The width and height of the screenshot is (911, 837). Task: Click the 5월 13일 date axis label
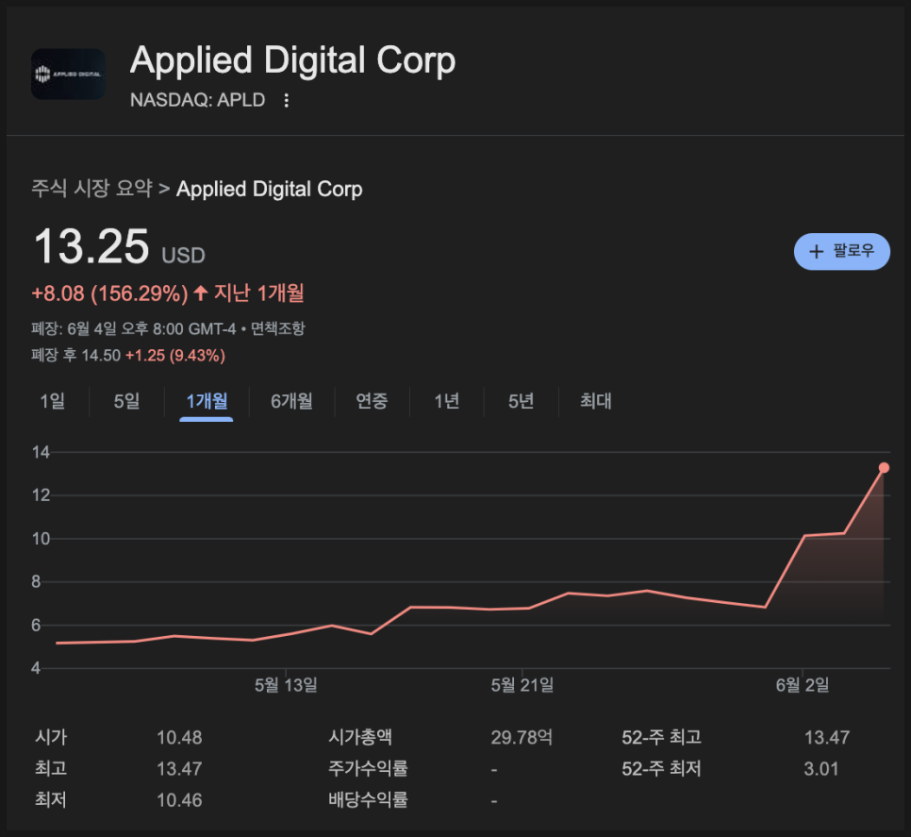286,685
